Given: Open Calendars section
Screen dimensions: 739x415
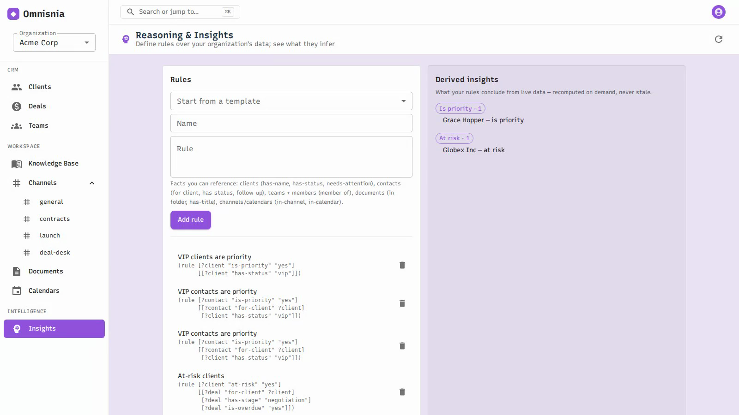Looking at the screenshot, I should pos(54,290).
